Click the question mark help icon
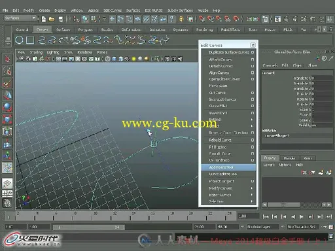The image size is (335, 251). click(172, 19)
